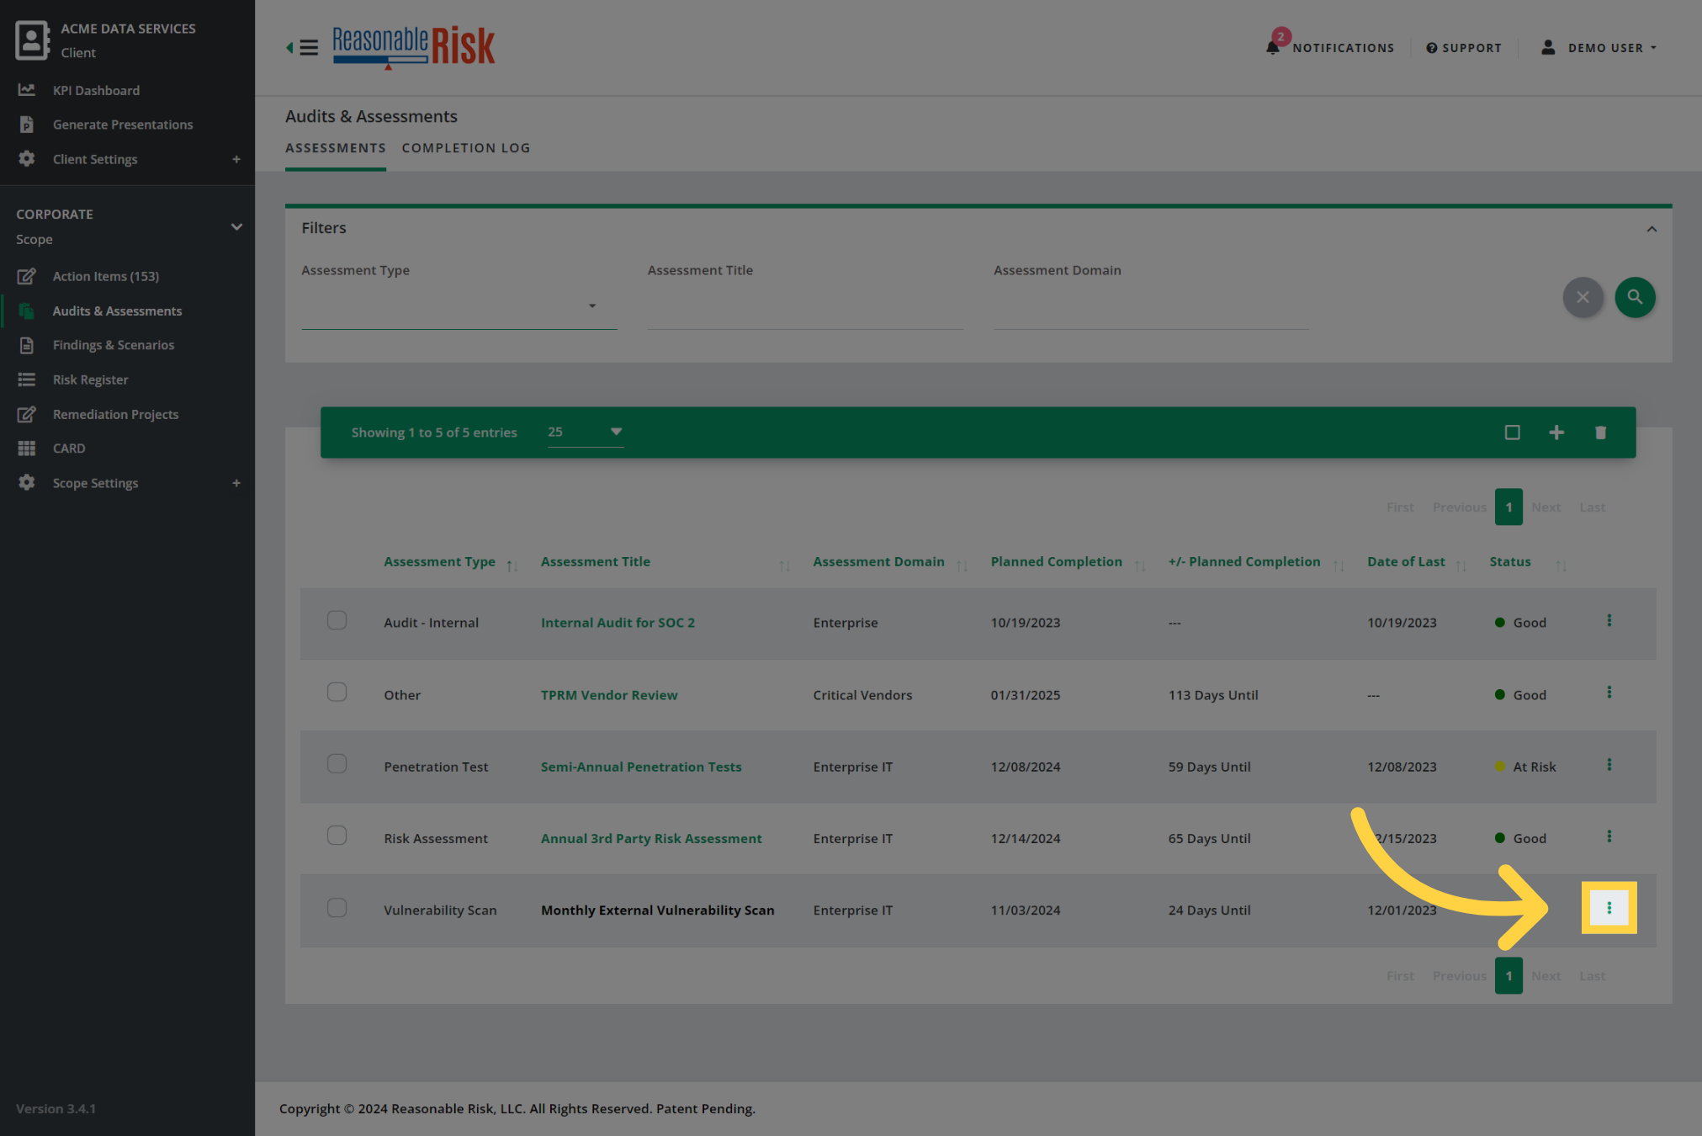Check the Risk Assessment row checkbox

click(337, 835)
